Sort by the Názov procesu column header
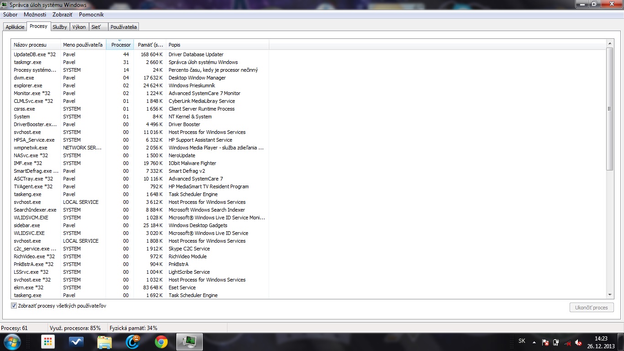This screenshot has width=624, height=351. pos(36,45)
